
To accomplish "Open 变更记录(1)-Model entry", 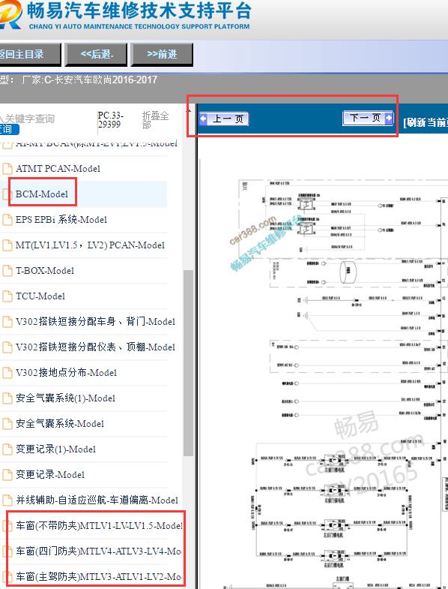I will click(x=55, y=449).
